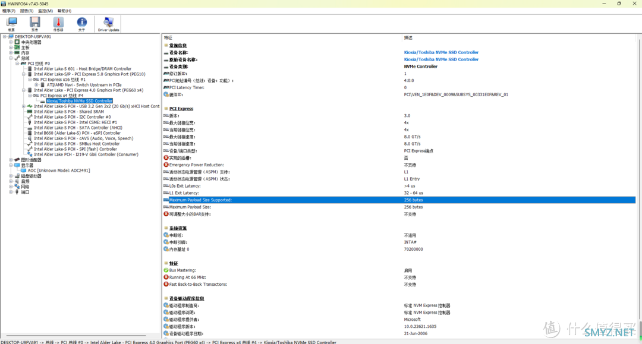Click the PCI icon beside PCI 总线 #0
This screenshot has width=642, height=344.
(23, 64)
